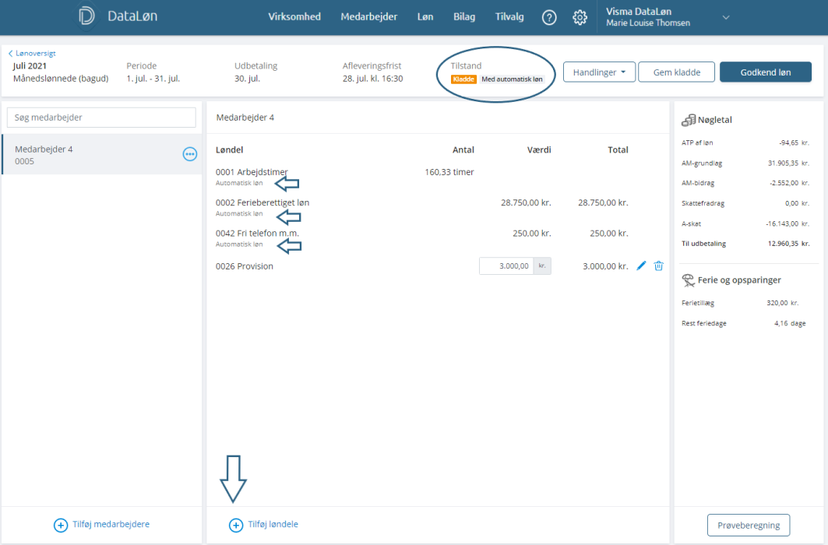Image resolution: width=828 pixels, height=545 pixels.
Task: Open the Tilvalg menu
Action: tap(509, 17)
